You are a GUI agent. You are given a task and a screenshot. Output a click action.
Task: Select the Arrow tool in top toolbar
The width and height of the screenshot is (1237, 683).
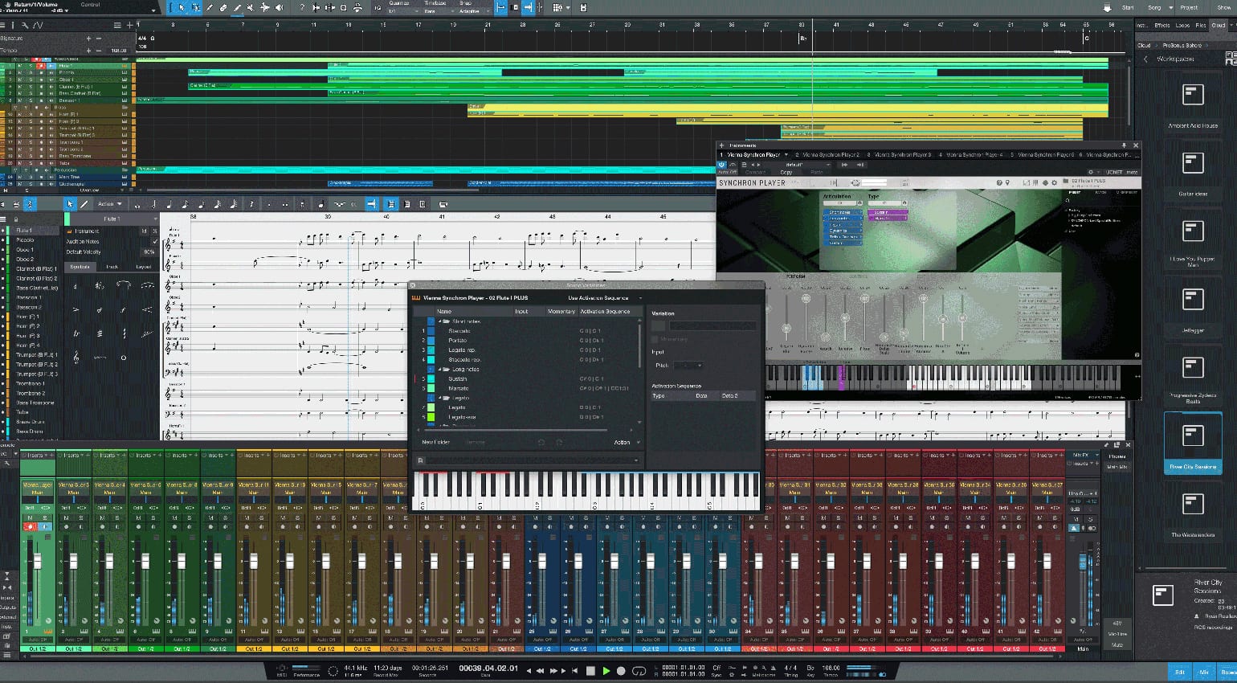[x=182, y=7]
